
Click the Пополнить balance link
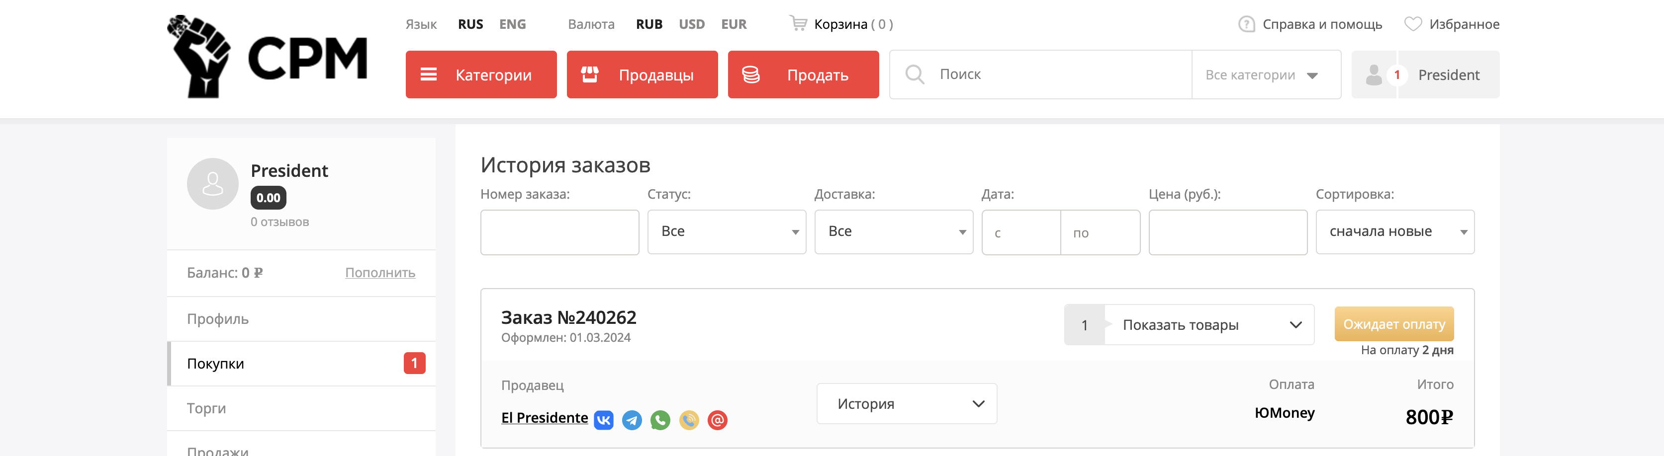click(x=380, y=272)
